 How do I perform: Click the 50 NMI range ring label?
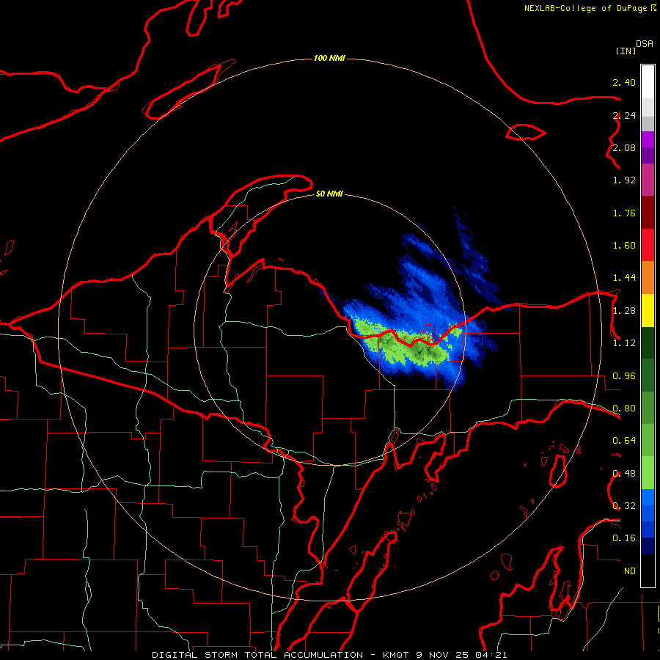tap(329, 194)
